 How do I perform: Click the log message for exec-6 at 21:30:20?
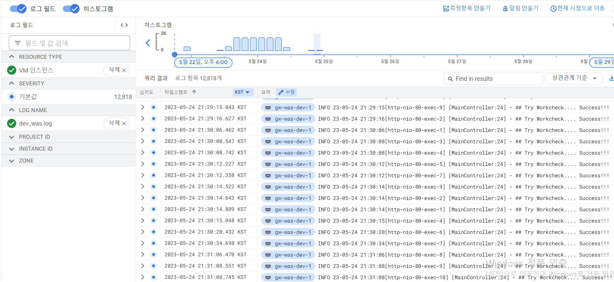tap(463, 232)
